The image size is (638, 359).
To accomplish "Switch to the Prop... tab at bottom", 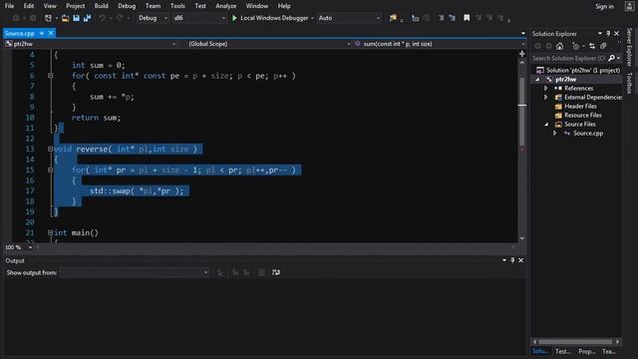I will [586, 351].
